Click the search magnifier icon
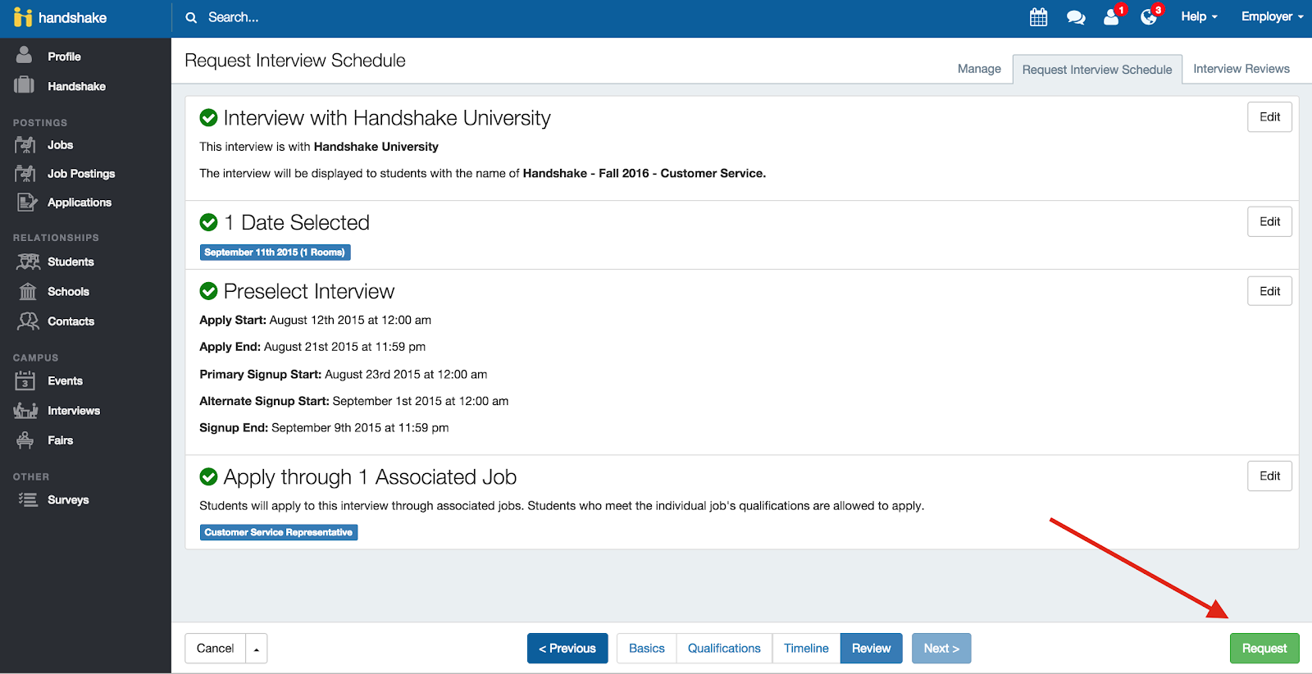The width and height of the screenshot is (1312, 674). tap(191, 17)
